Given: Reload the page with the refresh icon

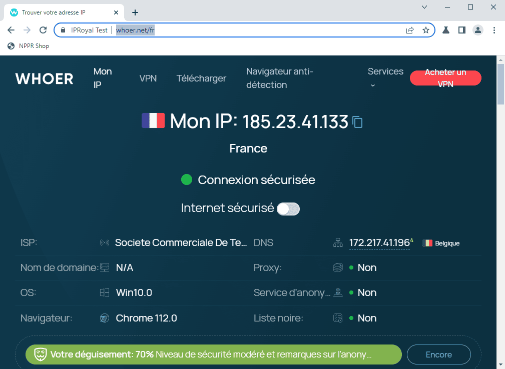Looking at the screenshot, I should (x=43, y=30).
